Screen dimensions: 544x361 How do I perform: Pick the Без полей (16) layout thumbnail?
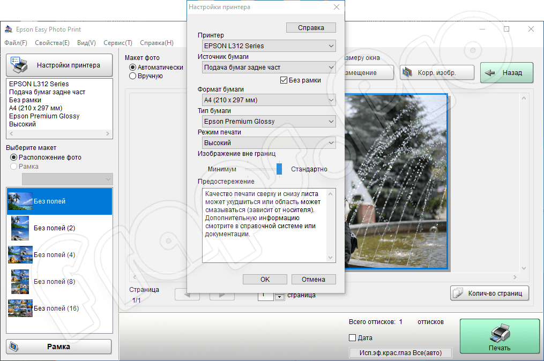tap(20, 309)
